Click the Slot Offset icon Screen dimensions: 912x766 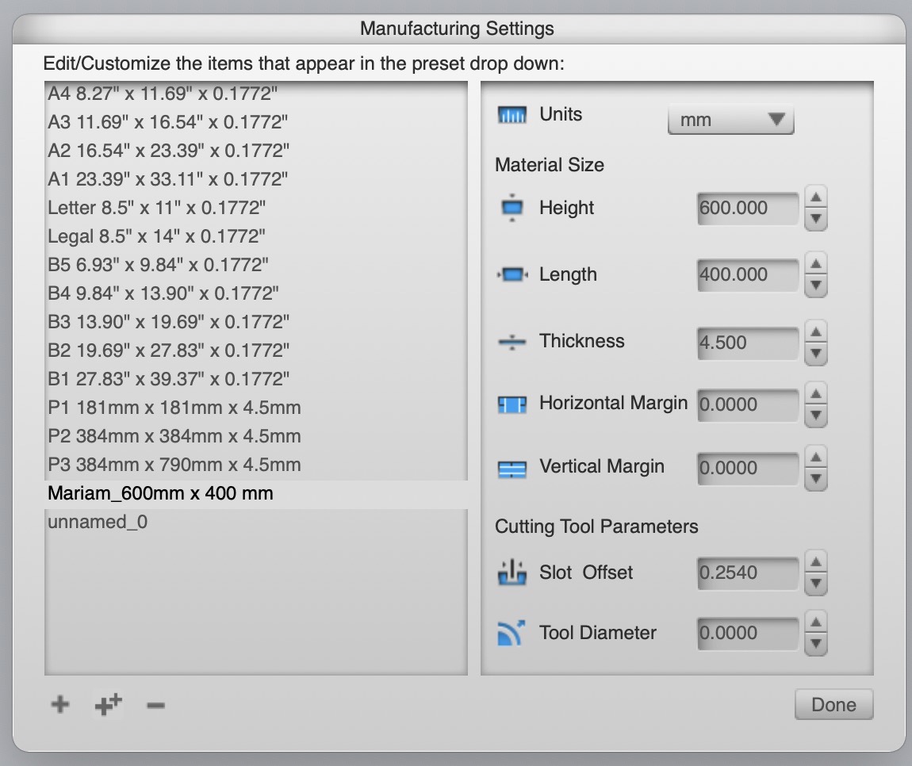[512, 573]
